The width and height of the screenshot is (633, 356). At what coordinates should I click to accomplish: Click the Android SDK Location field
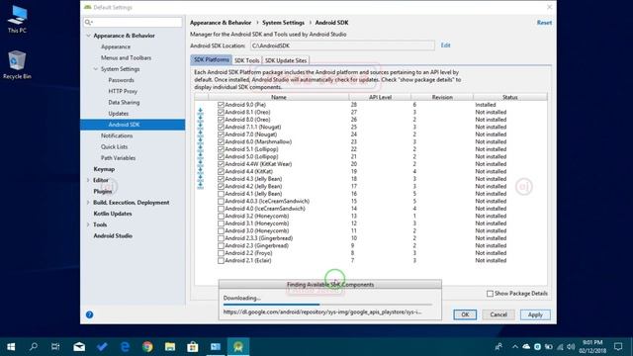point(342,45)
